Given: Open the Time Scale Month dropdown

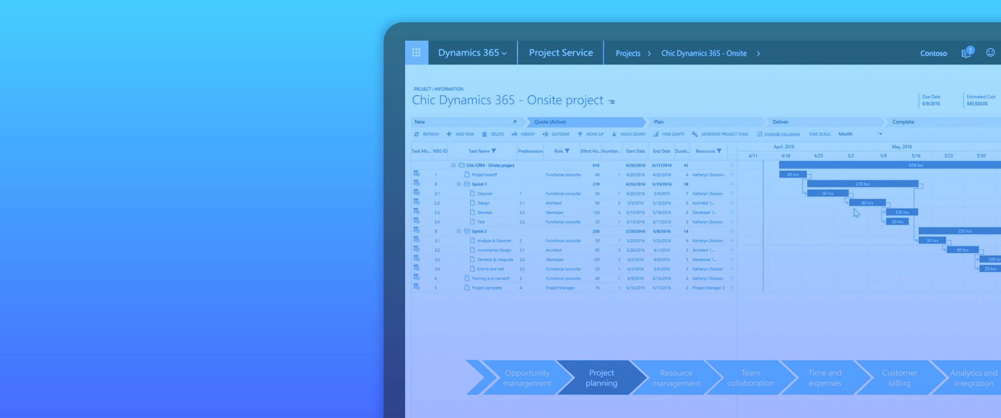Looking at the screenshot, I should point(880,134).
